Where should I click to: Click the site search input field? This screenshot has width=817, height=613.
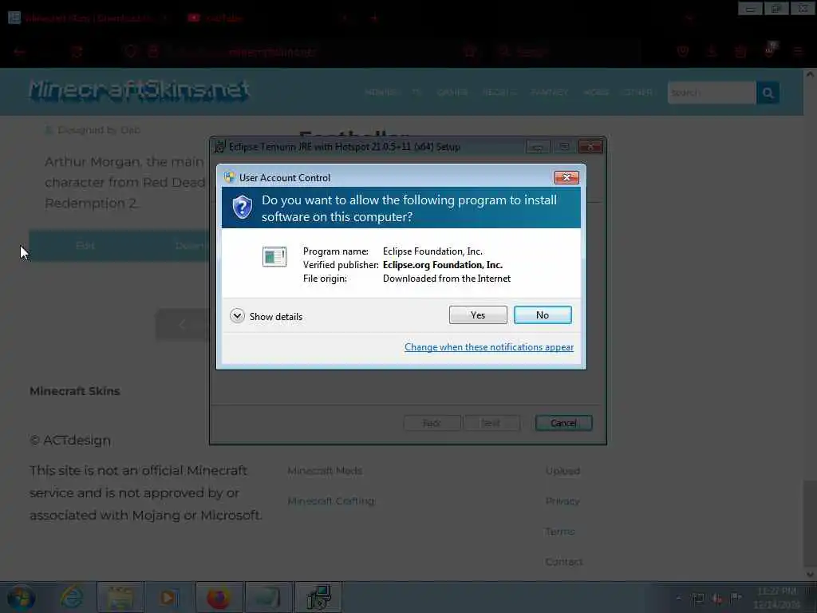tap(712, 93)
